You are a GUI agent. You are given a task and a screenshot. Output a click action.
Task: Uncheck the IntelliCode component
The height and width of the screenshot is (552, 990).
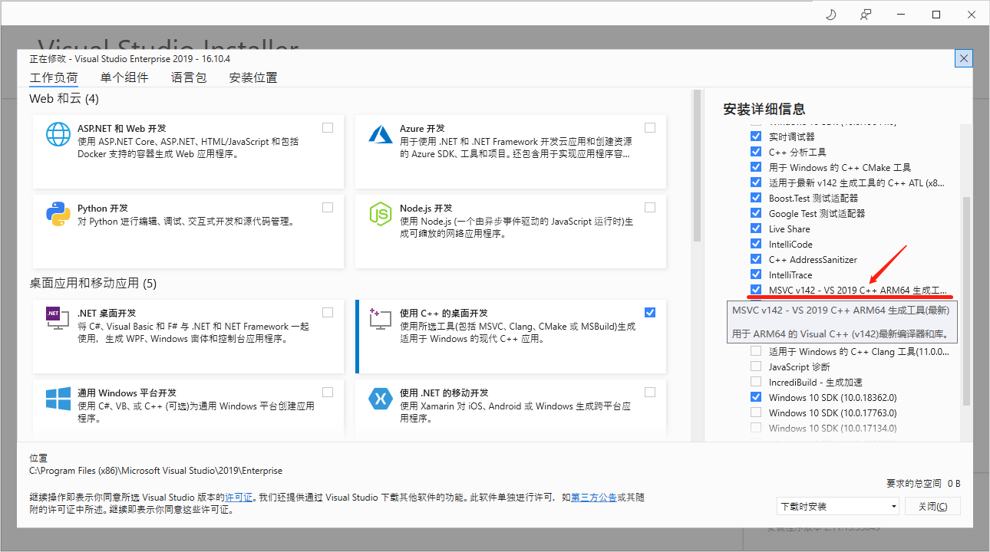point(756,244)
